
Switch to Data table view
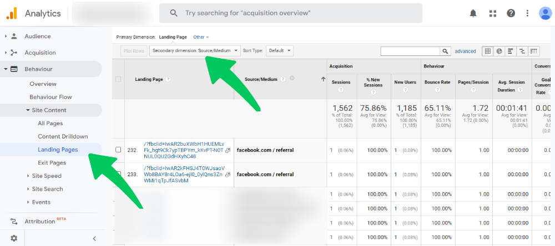(488, 51)
